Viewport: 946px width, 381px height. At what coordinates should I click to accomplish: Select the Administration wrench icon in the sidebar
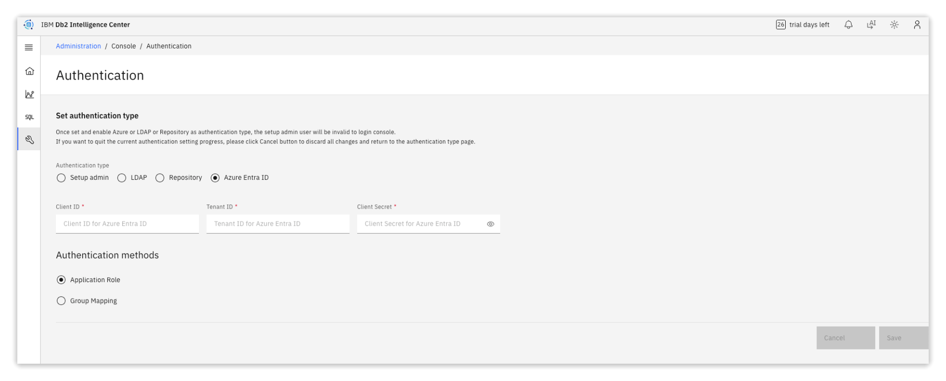click(x=29, y=140)
